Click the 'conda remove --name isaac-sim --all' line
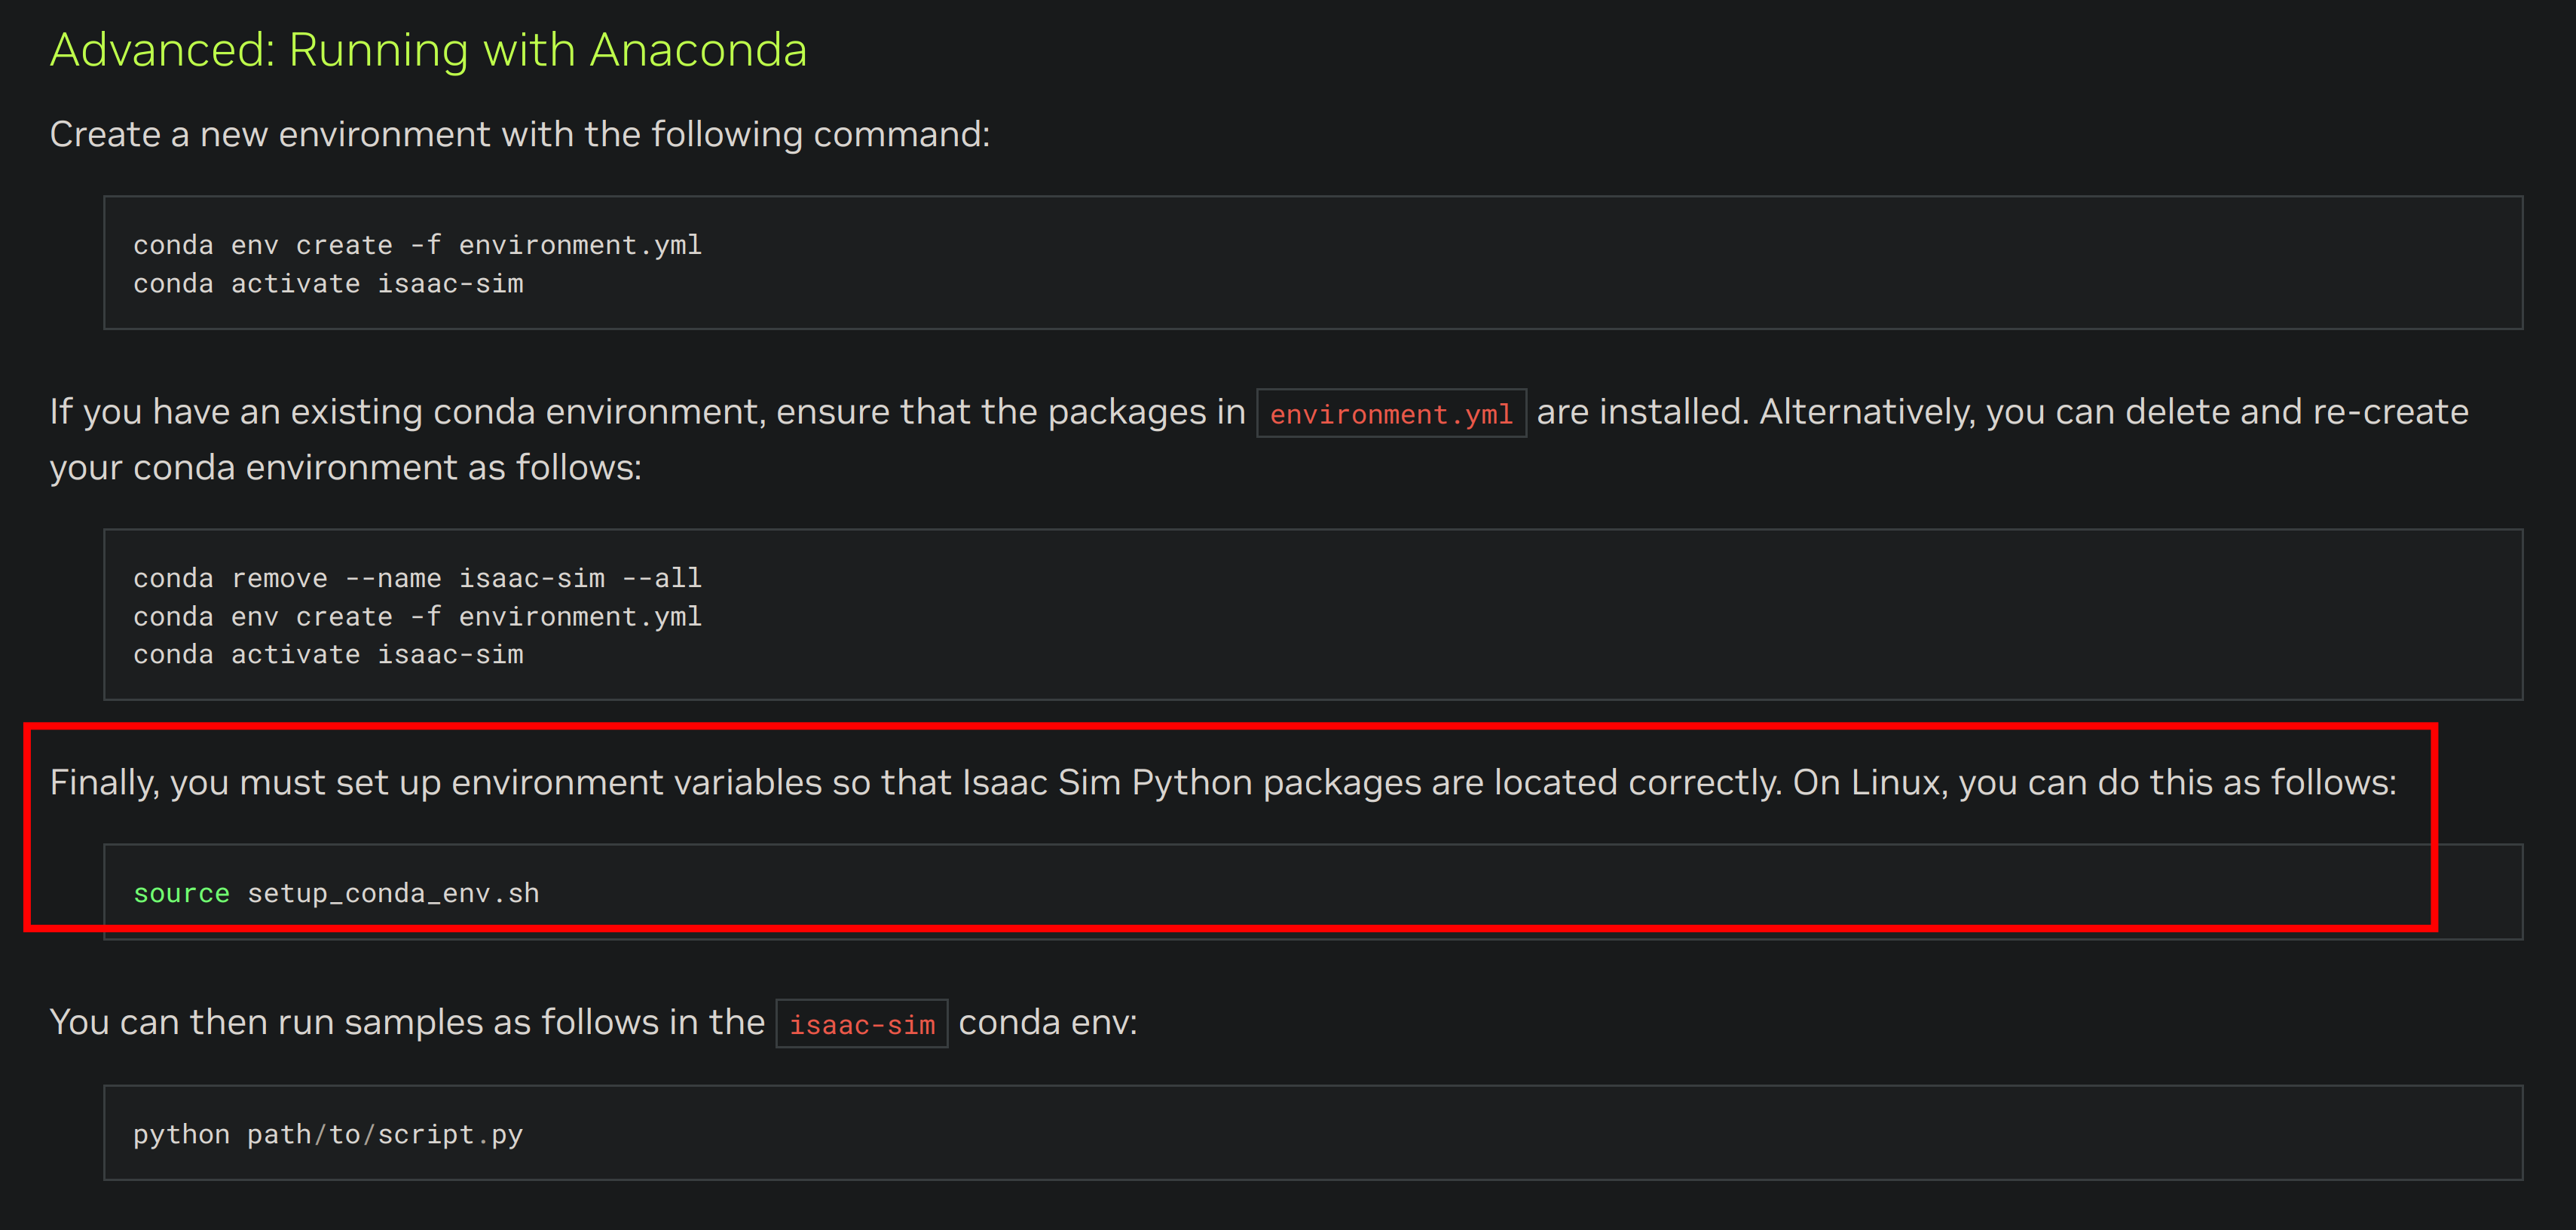Screen dimensions: 2576x1230 click(x=417, y=578)
